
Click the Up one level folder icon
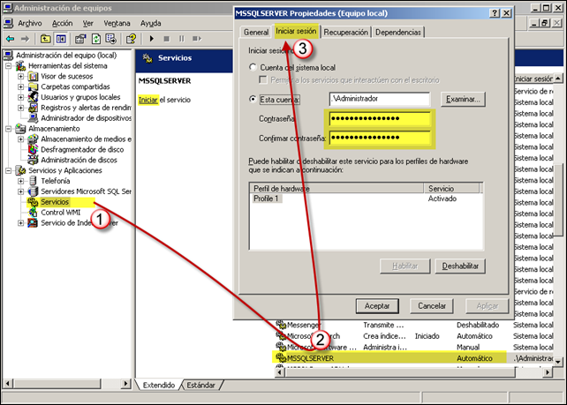click(46, 39)
